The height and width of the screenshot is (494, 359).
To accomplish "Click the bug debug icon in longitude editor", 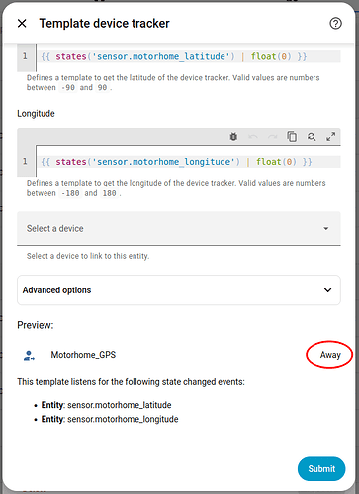I will [233, 137].
